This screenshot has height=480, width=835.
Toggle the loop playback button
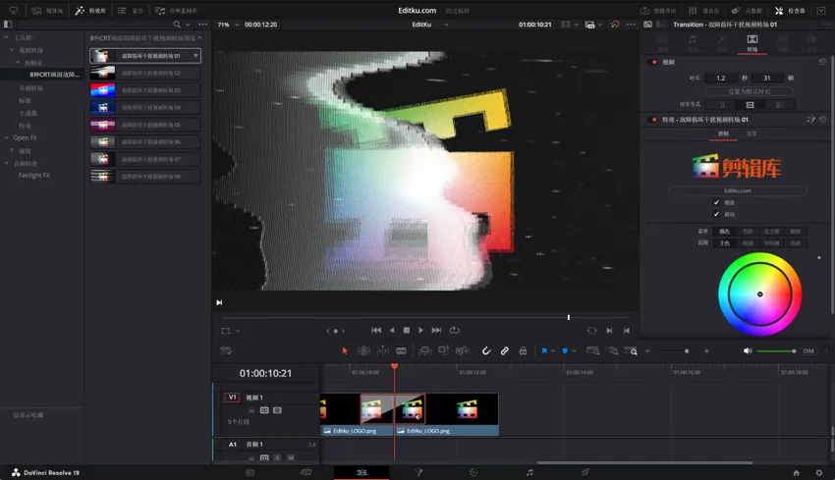point(454,331)
